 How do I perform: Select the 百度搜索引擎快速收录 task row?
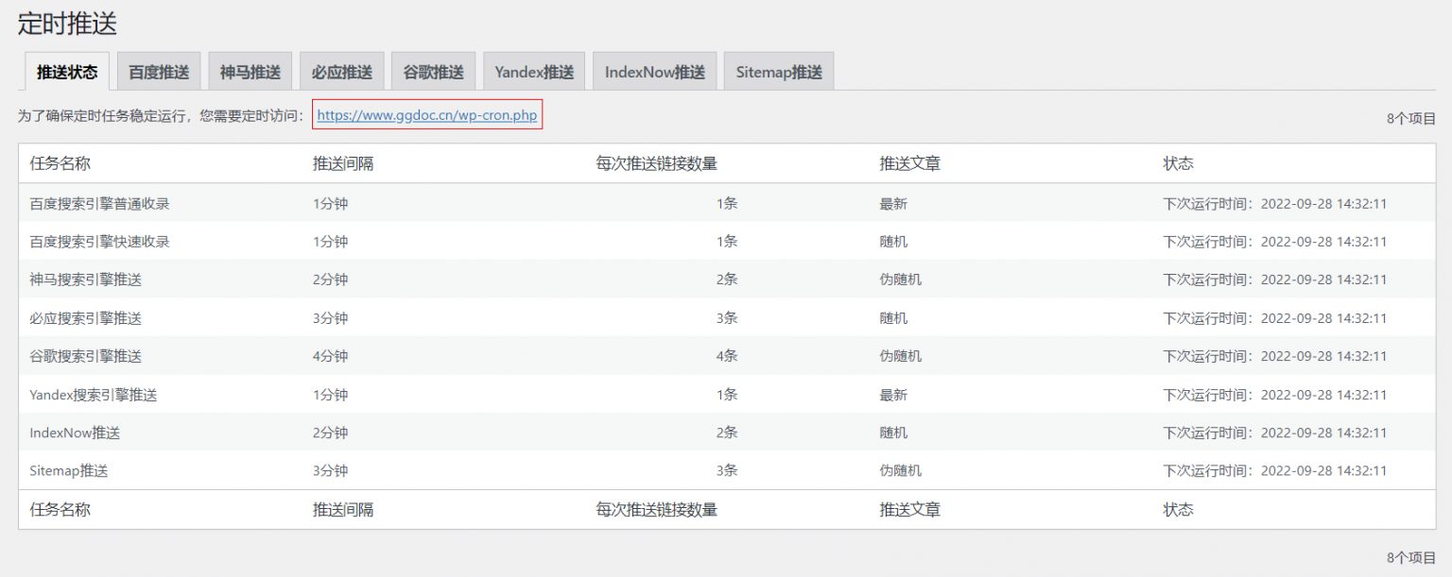coord(100,242)
